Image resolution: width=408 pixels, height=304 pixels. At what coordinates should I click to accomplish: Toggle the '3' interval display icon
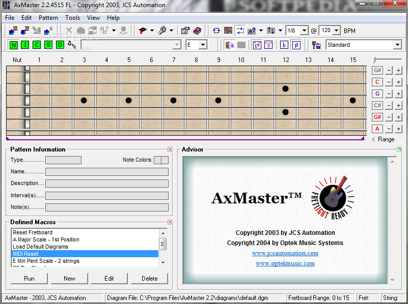(x=268, y=45)
